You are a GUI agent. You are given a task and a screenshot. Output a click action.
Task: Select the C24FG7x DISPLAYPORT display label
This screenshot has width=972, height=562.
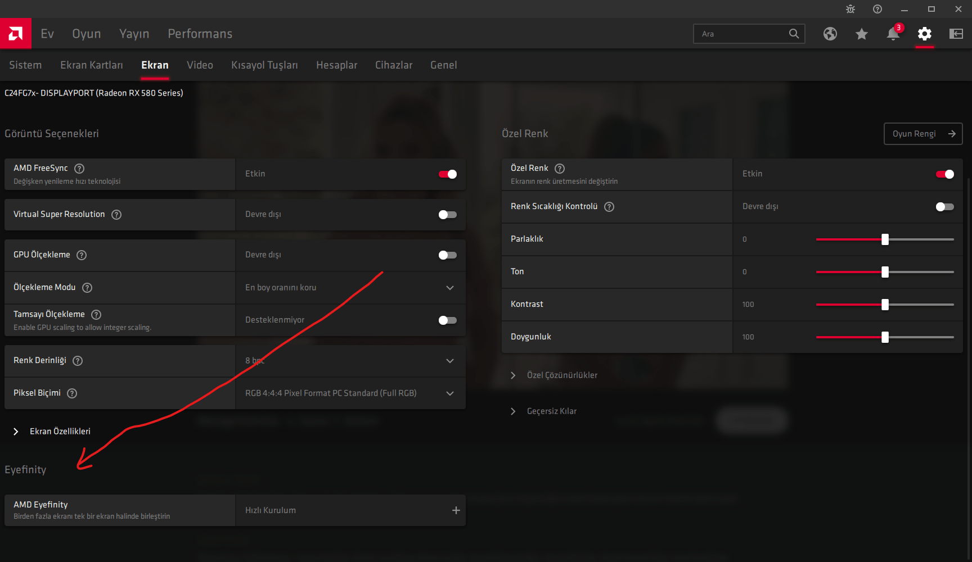[94, 93]
